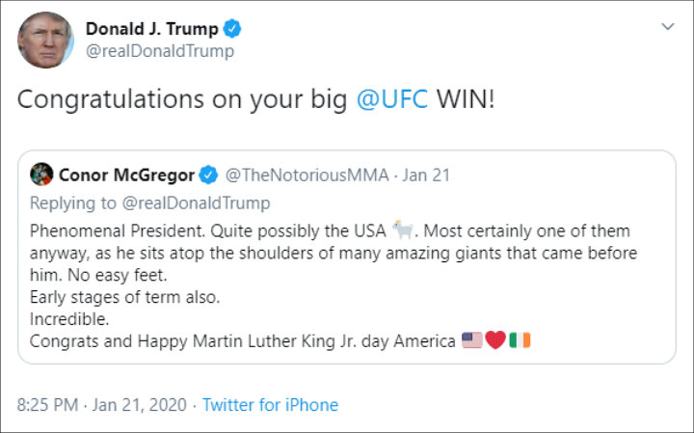Click the quoted tweet body text
The image size is (694, 433).
(334, 286)
